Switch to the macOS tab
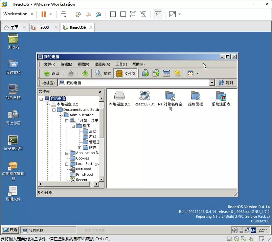Viewport: 272px width, 242px height. (43, 27)
